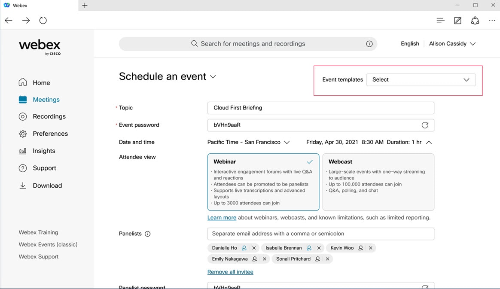This screenshot has height=289, width=500.
Task: Select the Webinar attendee view
Action: click(x=263, y=182)
